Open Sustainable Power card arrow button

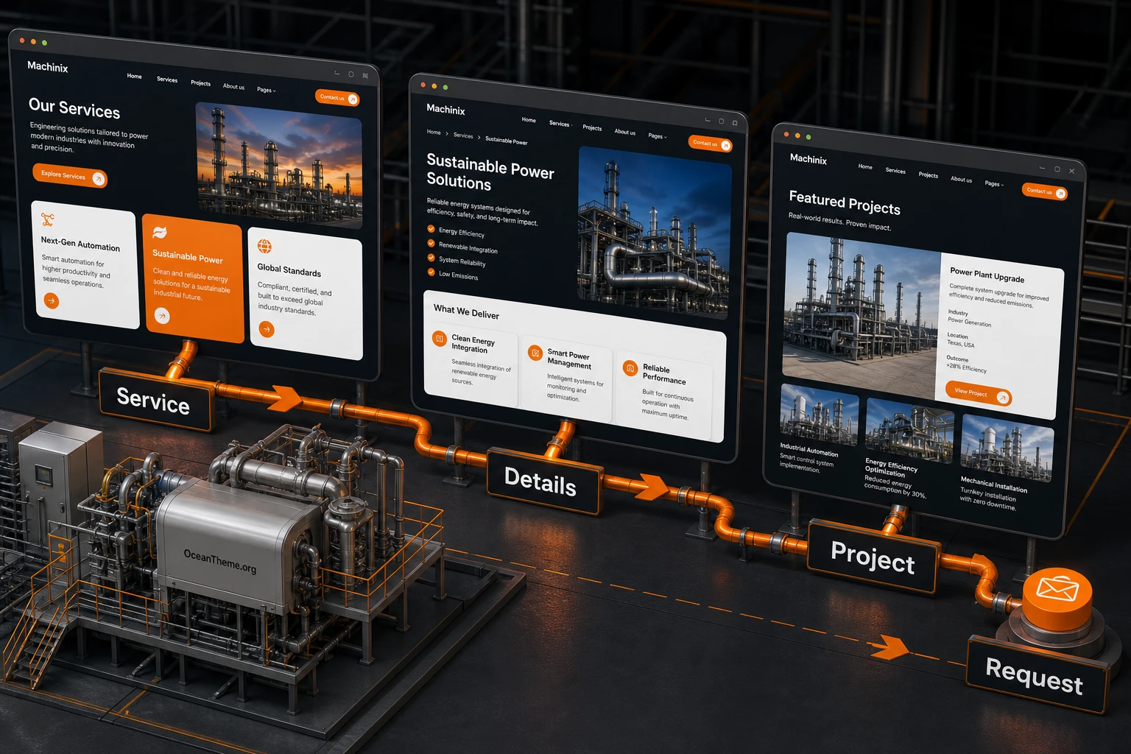pos(162,316)
